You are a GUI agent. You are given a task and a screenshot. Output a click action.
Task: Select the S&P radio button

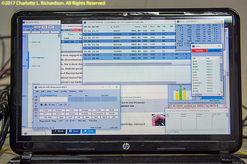point(58,105)
